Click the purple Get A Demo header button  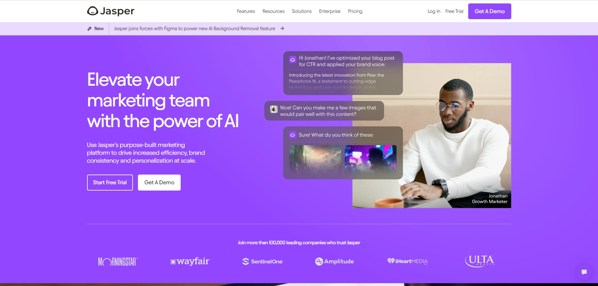point(490,11)
